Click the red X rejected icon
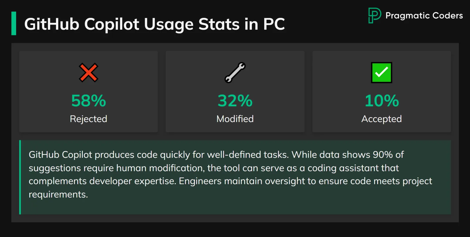Image resolution: width=470 pixels, height=237 pixels. (88, 72)
